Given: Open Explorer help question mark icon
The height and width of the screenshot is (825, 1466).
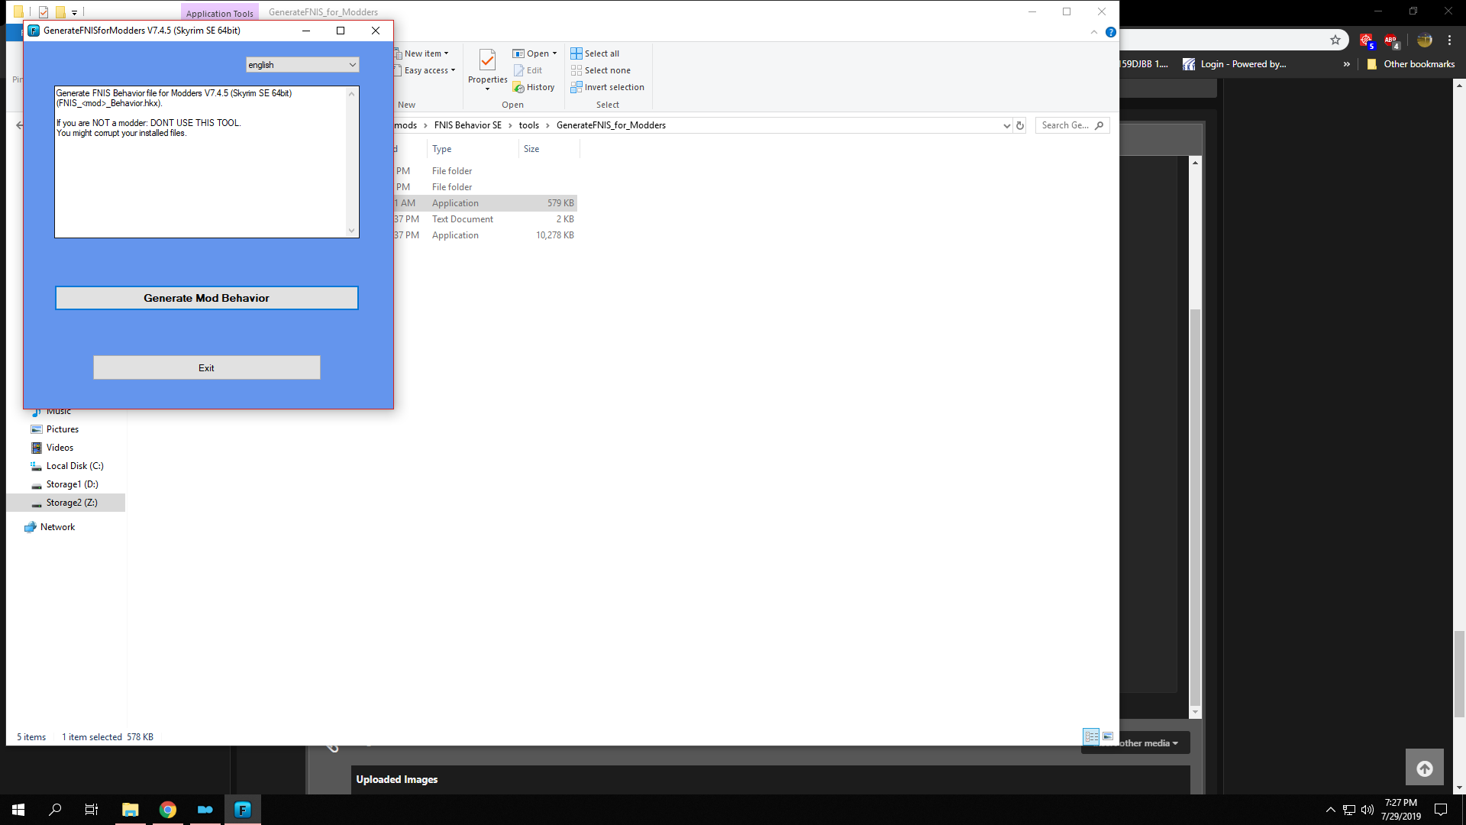Looking at the screenshot, I should pos(1111,32).
